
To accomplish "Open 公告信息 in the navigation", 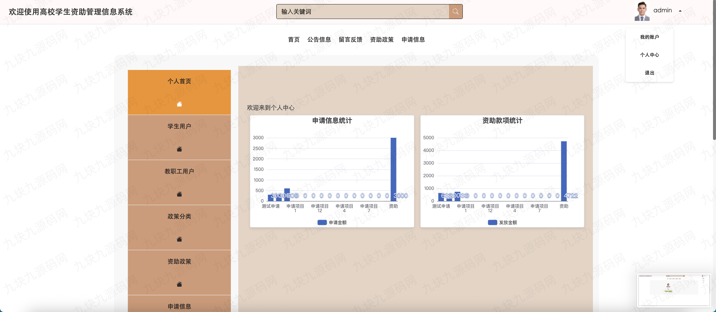I will 319,39.
